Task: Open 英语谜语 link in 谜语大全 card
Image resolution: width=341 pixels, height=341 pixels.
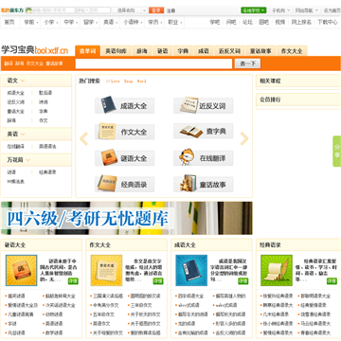Action: coord(54,324)
